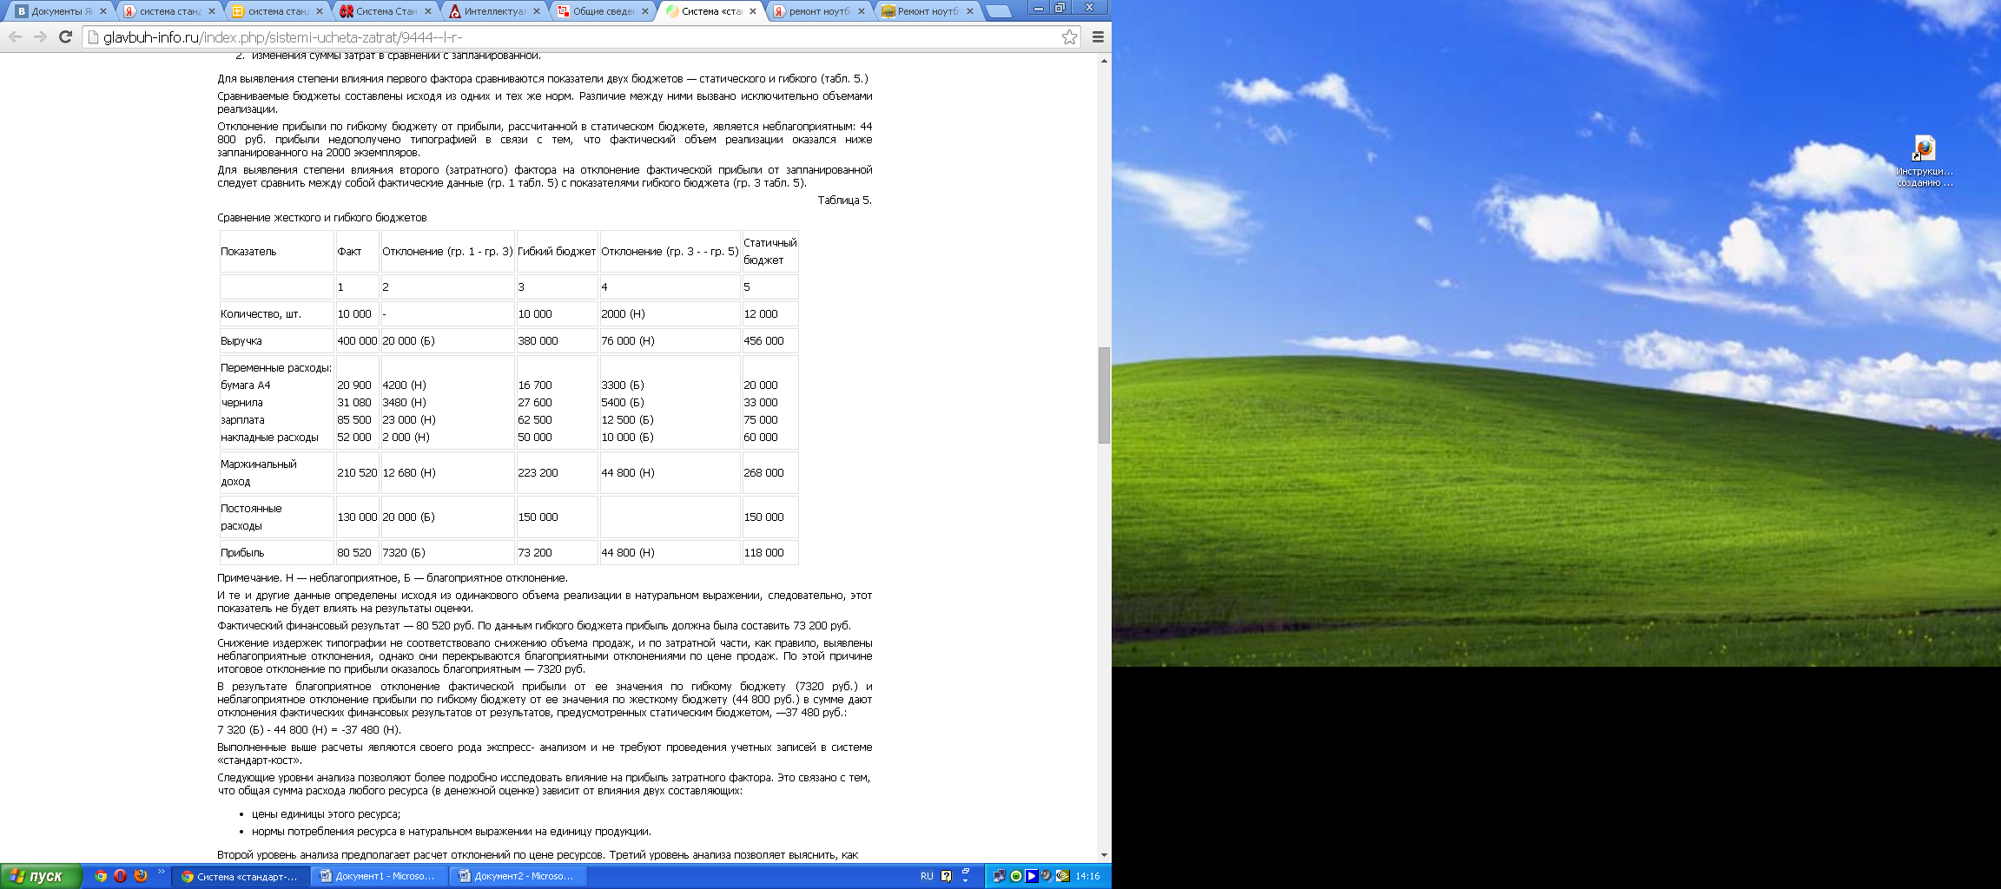Select the '130 000' fixed costs cell
This screenshot has height=889, width=2001.
coord(357,517)
